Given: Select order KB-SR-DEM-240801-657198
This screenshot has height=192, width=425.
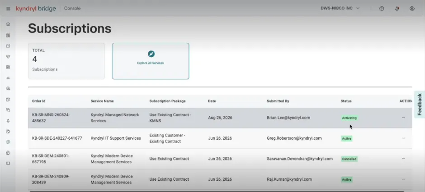Looking at the screenshot, I should coord(51,159).
